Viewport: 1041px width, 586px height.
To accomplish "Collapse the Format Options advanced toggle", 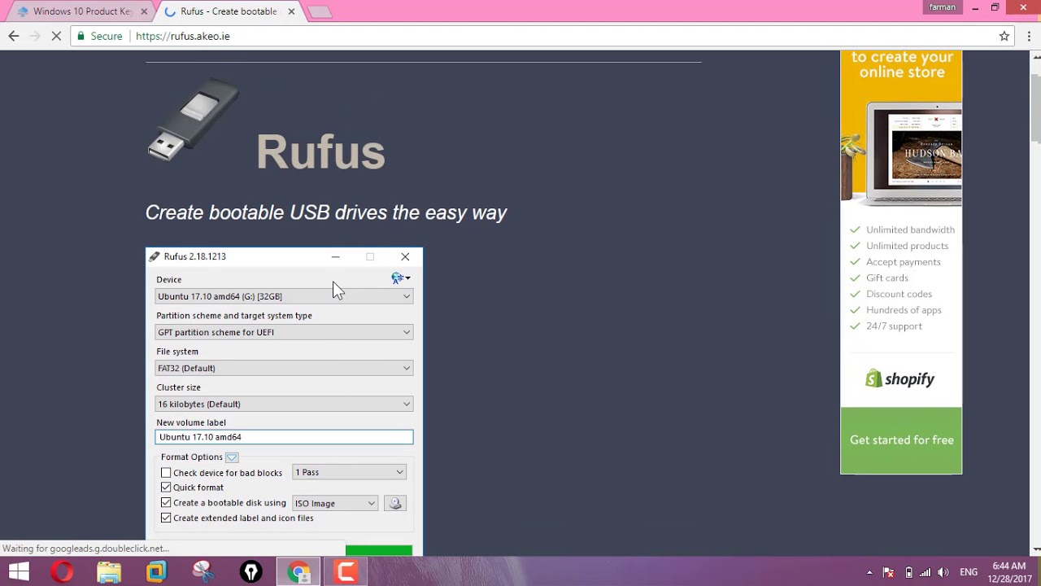I will [x=232, y=457].
